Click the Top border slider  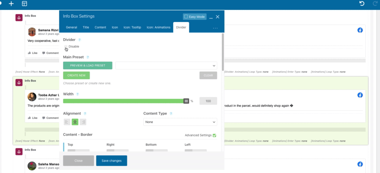point(79,150)
